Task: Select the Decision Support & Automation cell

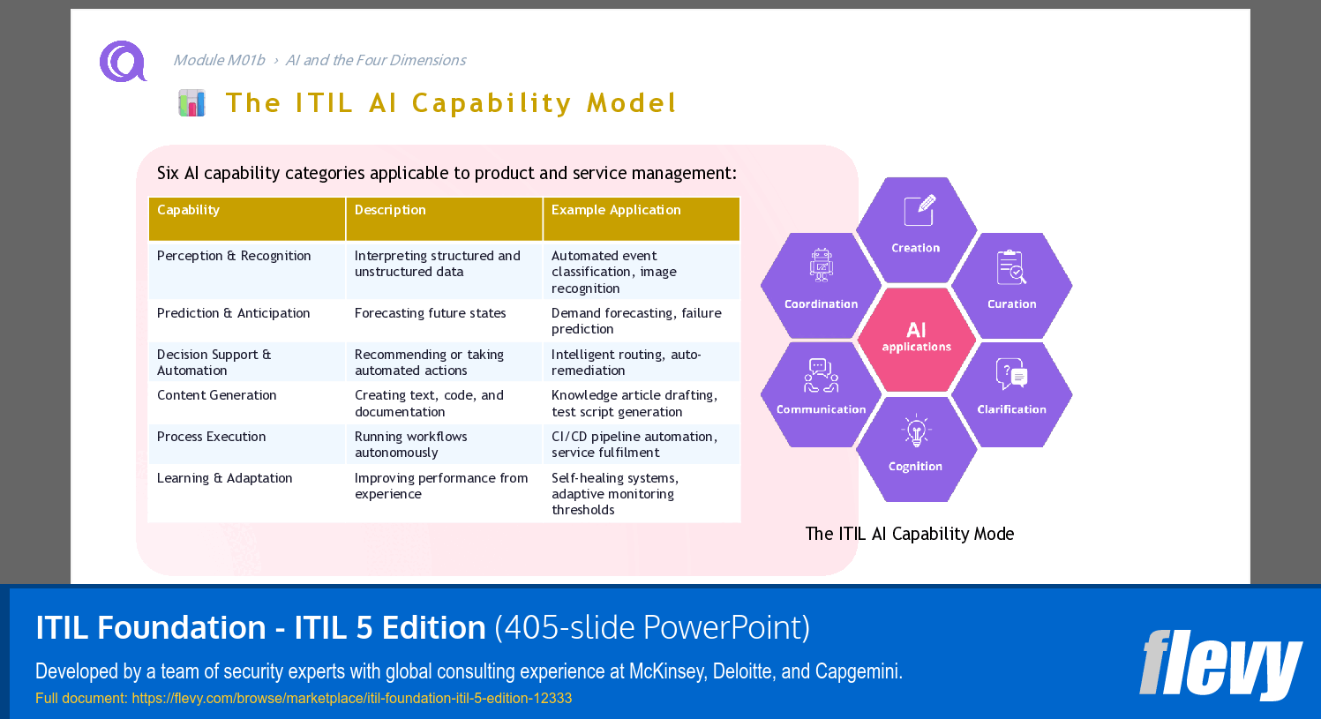Action: click(247, 363)
